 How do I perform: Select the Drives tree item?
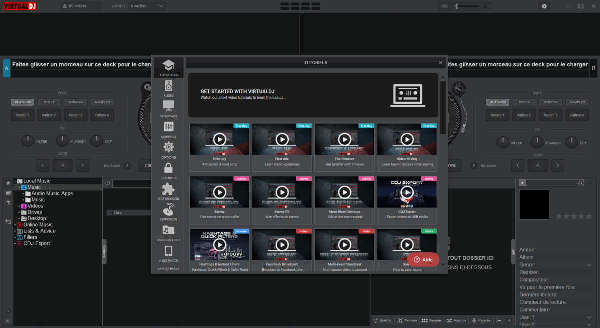[x=35, y=212]
